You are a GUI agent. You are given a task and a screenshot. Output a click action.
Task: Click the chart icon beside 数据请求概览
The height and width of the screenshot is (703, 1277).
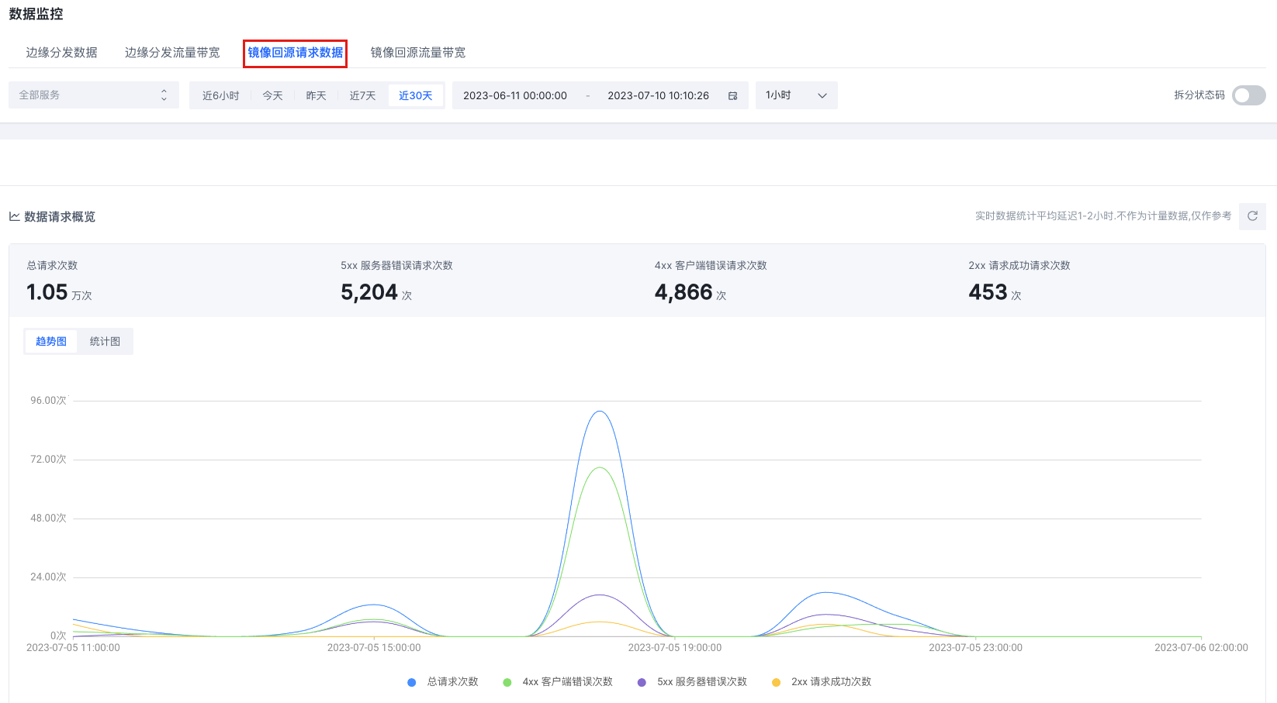pos(14,216)
